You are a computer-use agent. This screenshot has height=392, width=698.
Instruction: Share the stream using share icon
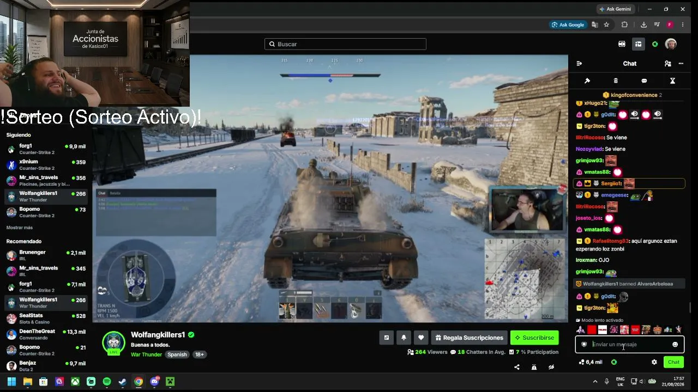coord(517,367)
